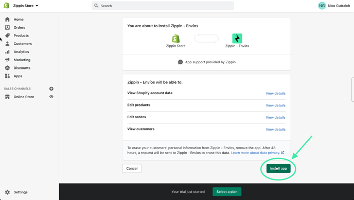Click the 'Edit products' permission label

[138, 105]
